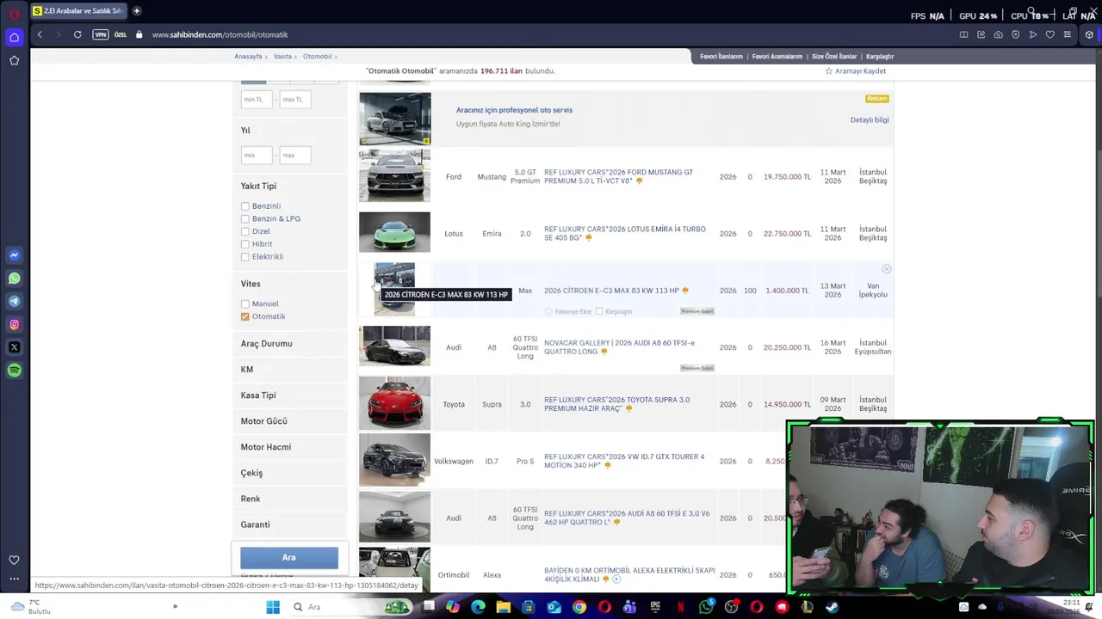1102x619 pixels.
Task: Save search via Aramayı Kaydet
Action: point(856,71)
